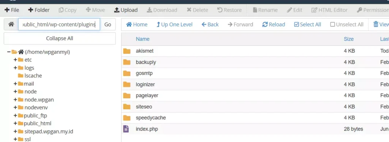The width and height of the screenshot is (389, 142).
Task: Create a new folder with +Folder
Action: (39, 10)
